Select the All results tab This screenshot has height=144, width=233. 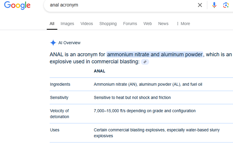pos(52,24)
